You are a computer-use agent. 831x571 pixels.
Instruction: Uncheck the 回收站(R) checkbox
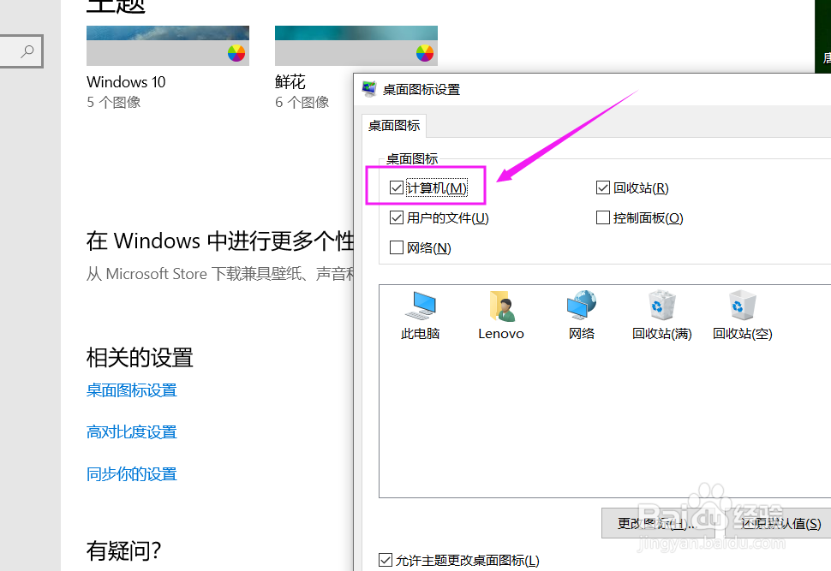[602, 187]
